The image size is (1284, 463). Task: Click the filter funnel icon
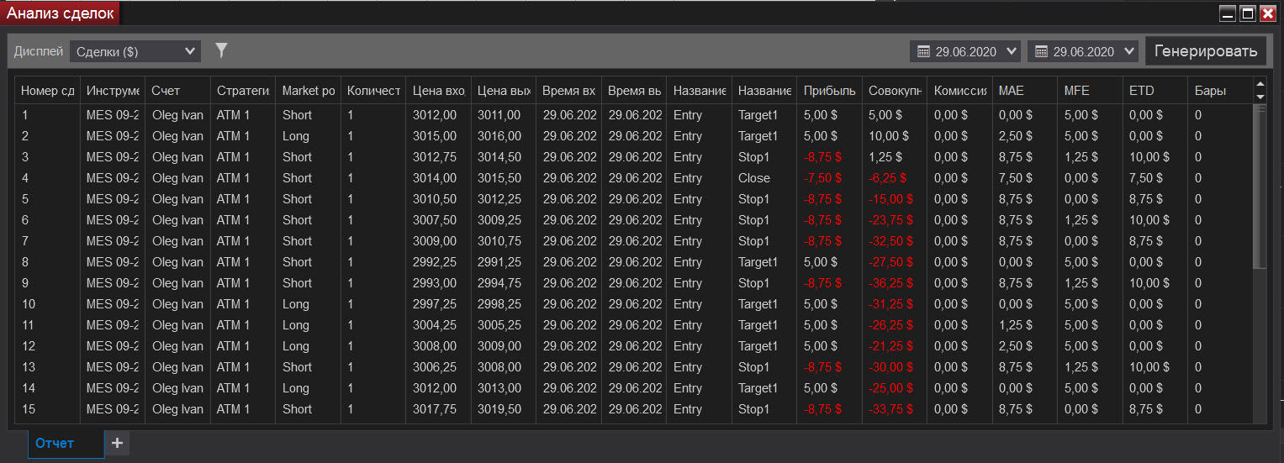[221, 51]
